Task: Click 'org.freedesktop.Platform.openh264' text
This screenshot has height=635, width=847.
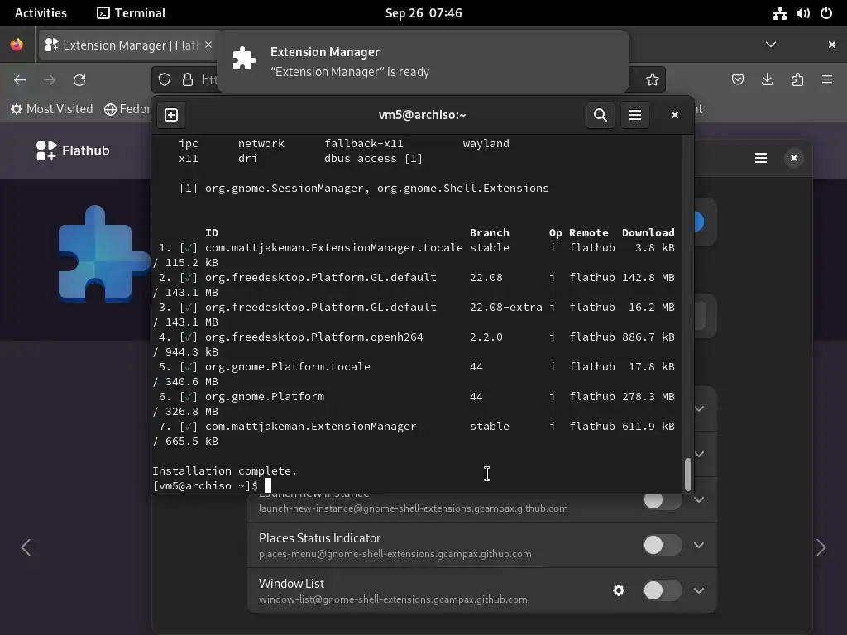Action: 313,337
